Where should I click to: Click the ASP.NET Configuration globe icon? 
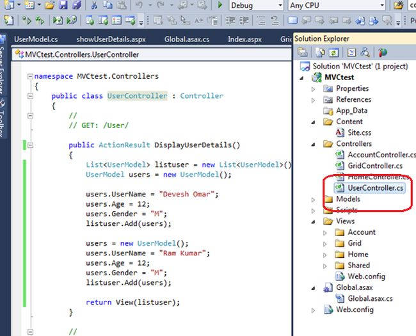coord(383,52)
